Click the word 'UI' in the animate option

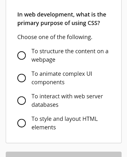(89, 74)
